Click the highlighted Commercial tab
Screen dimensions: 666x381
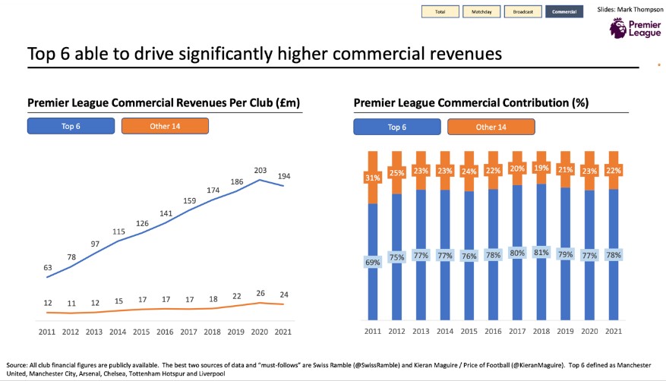coord(564,11)
